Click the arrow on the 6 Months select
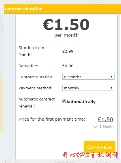 [x=111, y=77]
